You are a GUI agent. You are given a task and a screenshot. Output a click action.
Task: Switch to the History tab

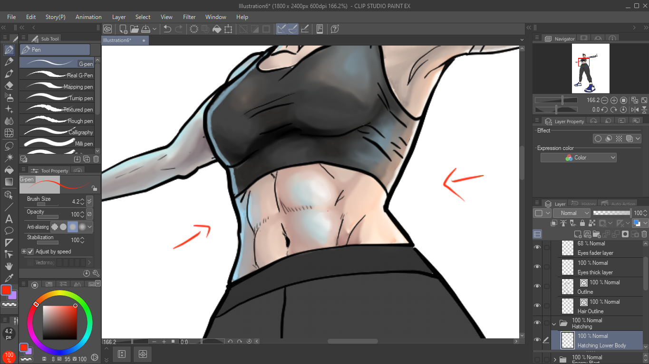584,204
